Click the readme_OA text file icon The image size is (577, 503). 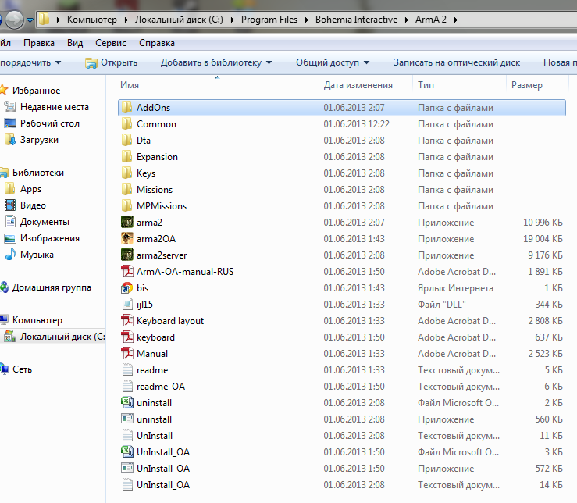pyautogui.click(x=127, y=387)
